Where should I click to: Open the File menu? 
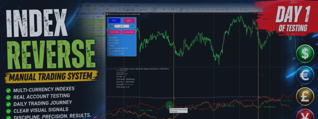87,6
